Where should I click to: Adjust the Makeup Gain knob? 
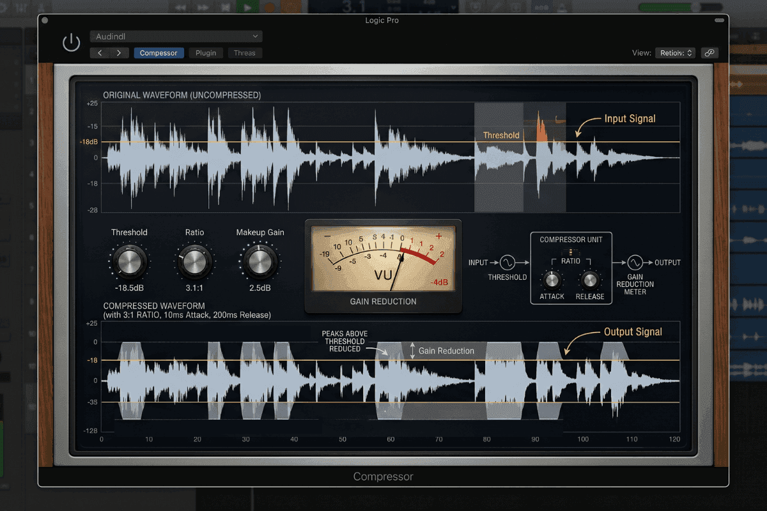(x=260, y=261)
